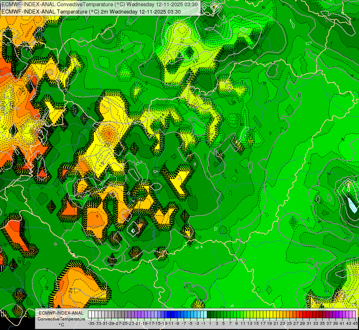Select the ConvectiveTemperature label in the legend
Screen dimensions: 359x330
(61, 319)
